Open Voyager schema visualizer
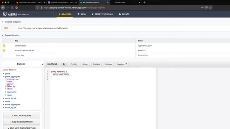Viewport: 230px width, 129px height. click(121, 64)
